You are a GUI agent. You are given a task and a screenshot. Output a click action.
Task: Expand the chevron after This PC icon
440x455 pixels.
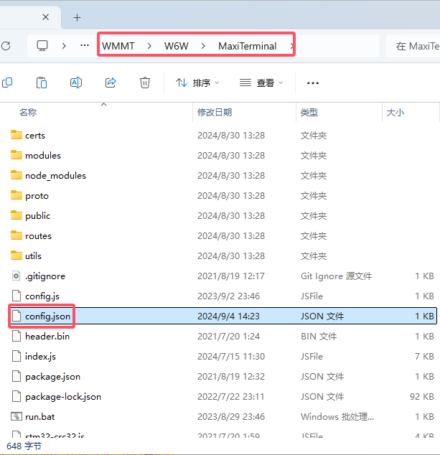64,46
